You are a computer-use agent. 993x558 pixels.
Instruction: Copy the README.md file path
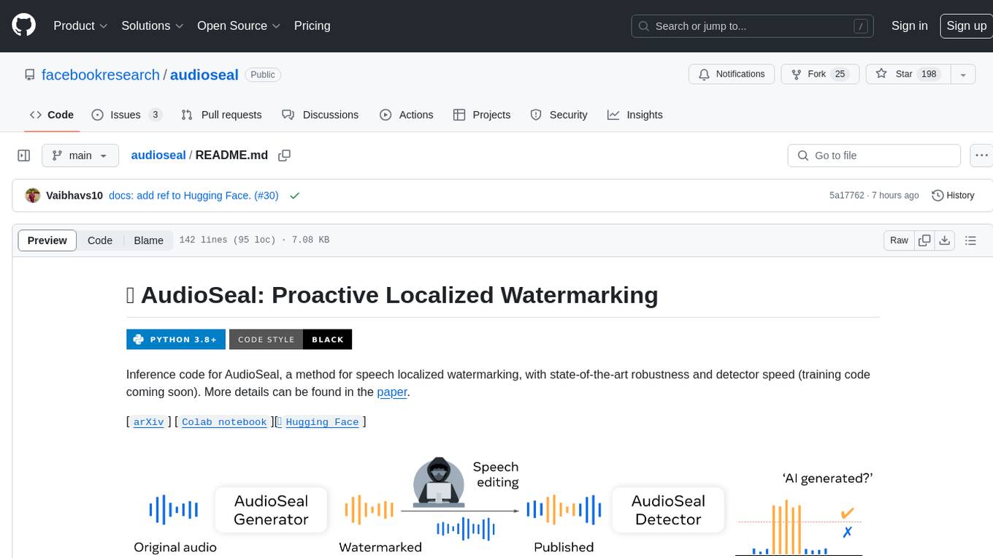(285, 156)
